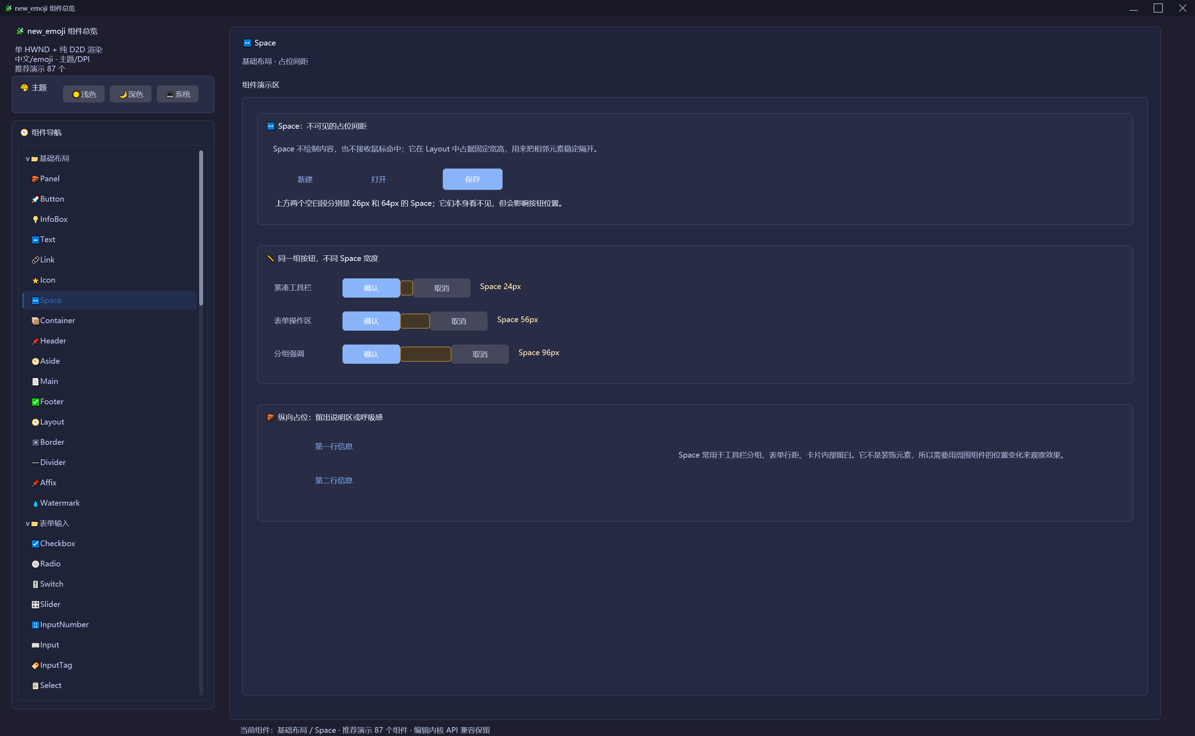
Task: Switch theme to 浅色 light mode
Action: (x=84, y=94)
